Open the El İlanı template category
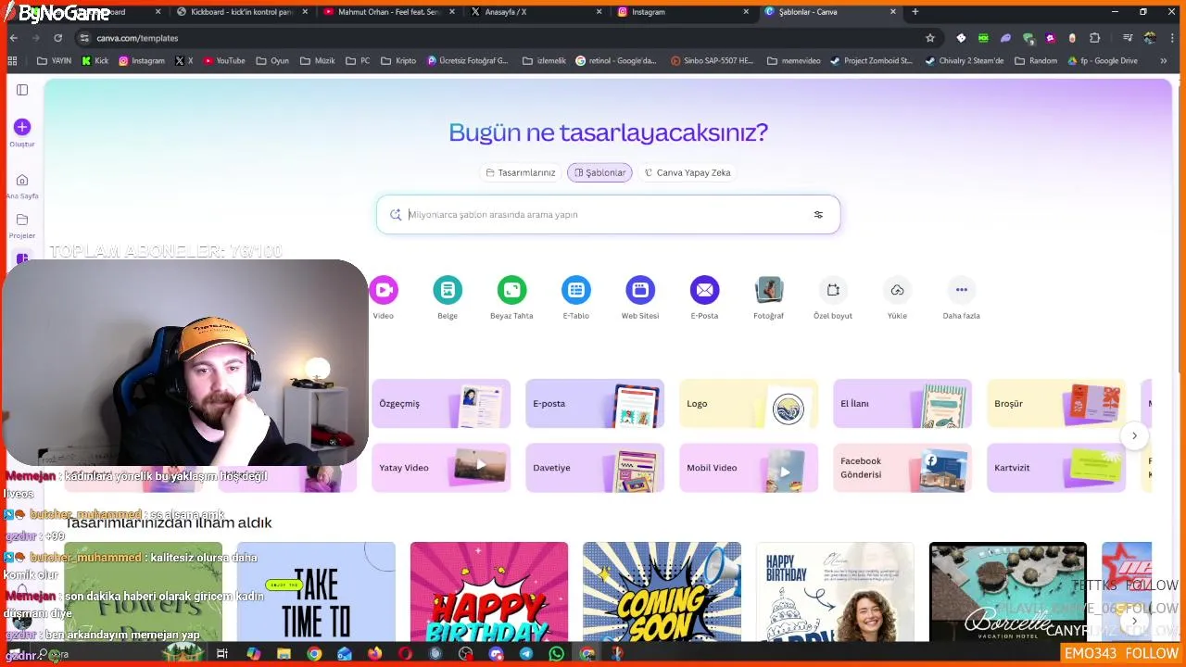This screenshot has height=667, width=1186. pyautogui.click(x=902, y=403)
